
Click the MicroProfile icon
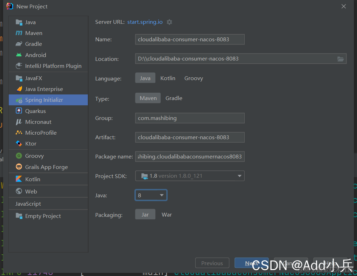click(x=19, y=133)
